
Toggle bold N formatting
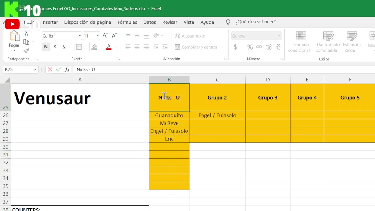46,47
